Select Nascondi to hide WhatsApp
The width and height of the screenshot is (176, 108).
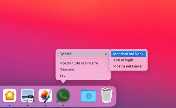[67, 69]
